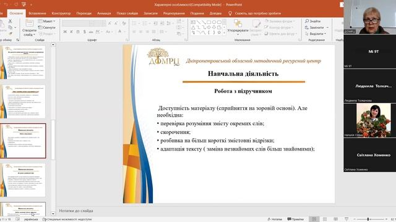This screenshot has width=396, height=222.
Task: Open the Рецензування review tab
Action: (174, 14)
